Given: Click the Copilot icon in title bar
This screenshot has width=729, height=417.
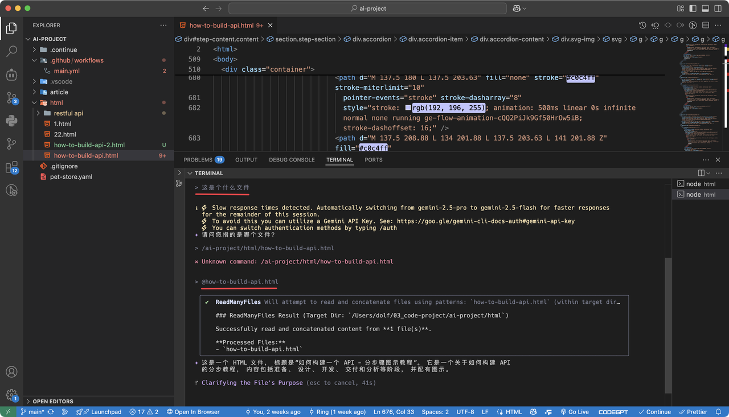Looking at the screenshot, I should point(517,9).
